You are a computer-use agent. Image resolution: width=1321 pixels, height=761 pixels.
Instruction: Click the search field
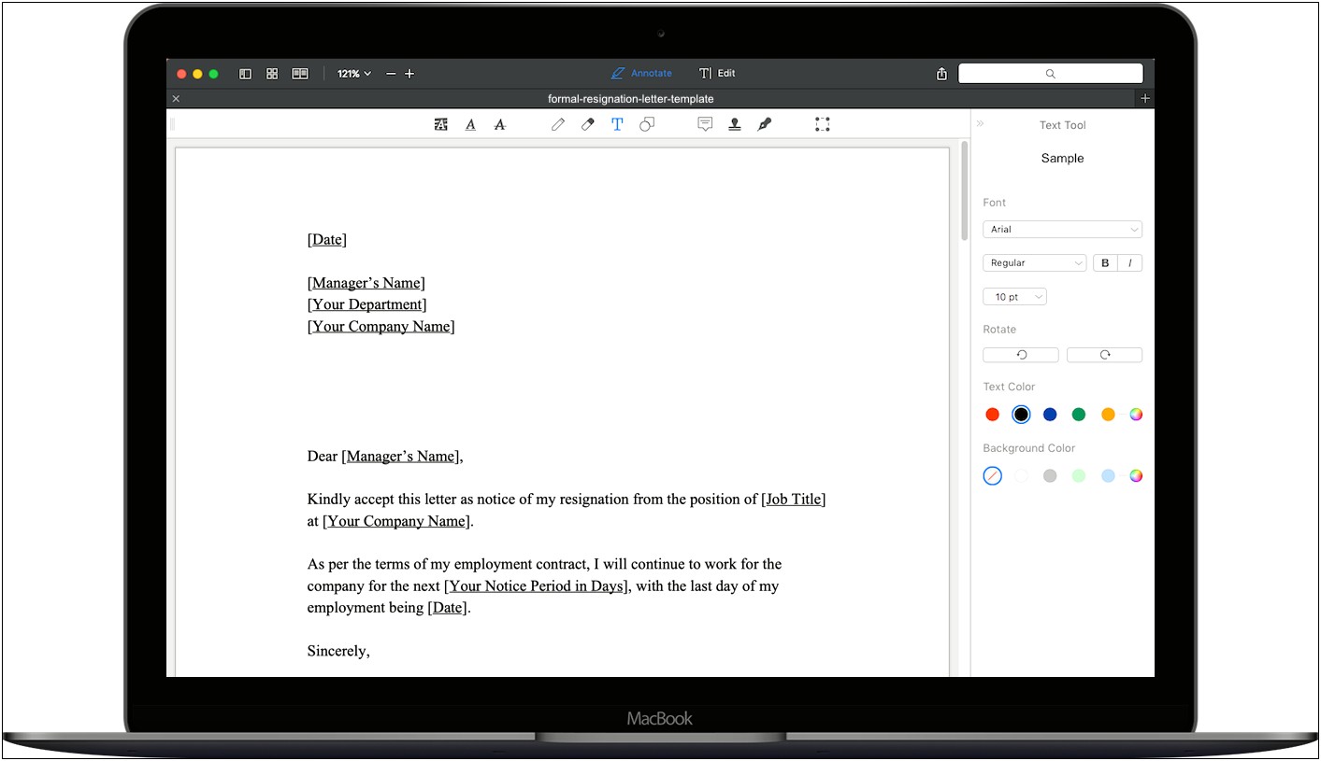click(1051, 74)
